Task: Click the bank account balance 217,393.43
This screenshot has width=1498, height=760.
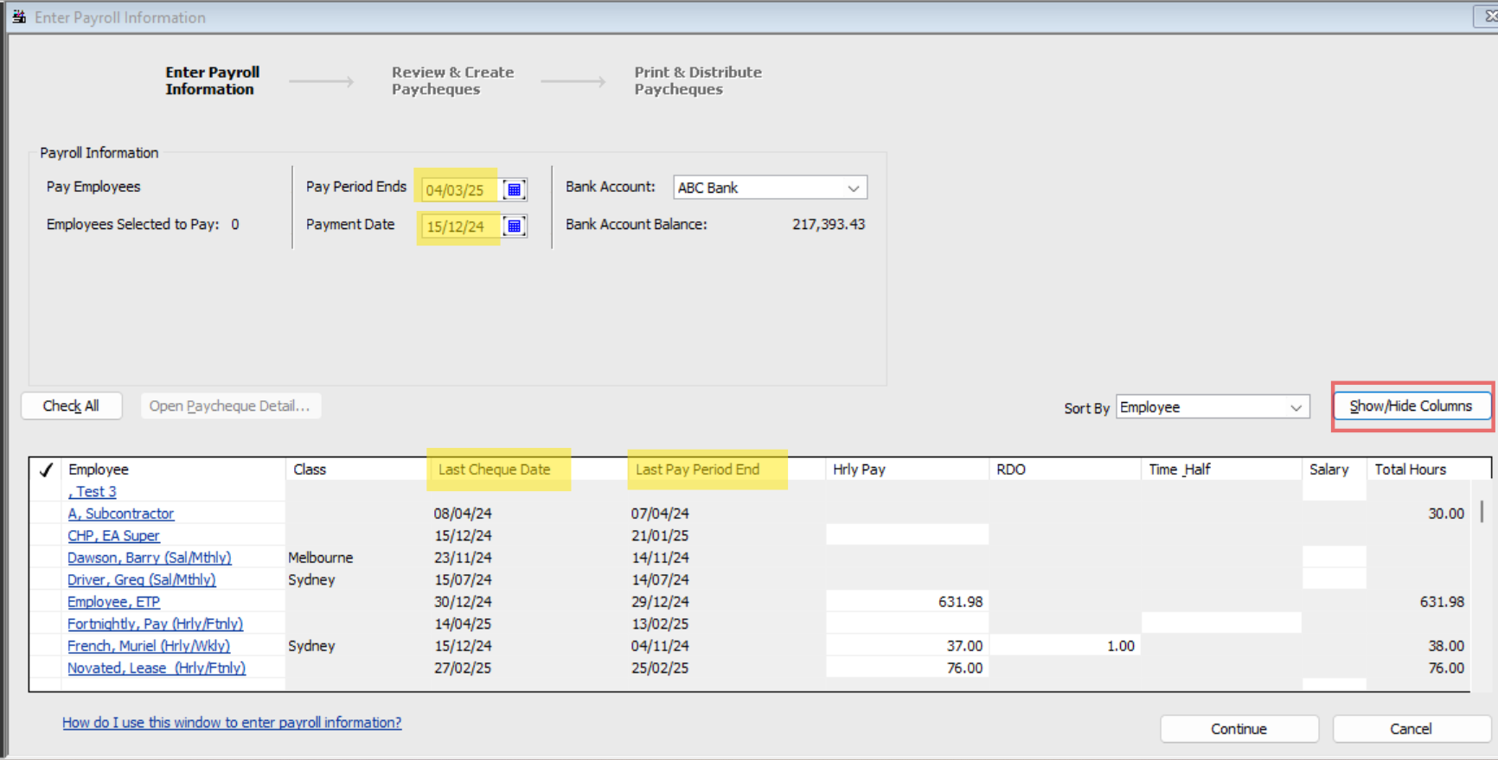Action: coord(829,224)
